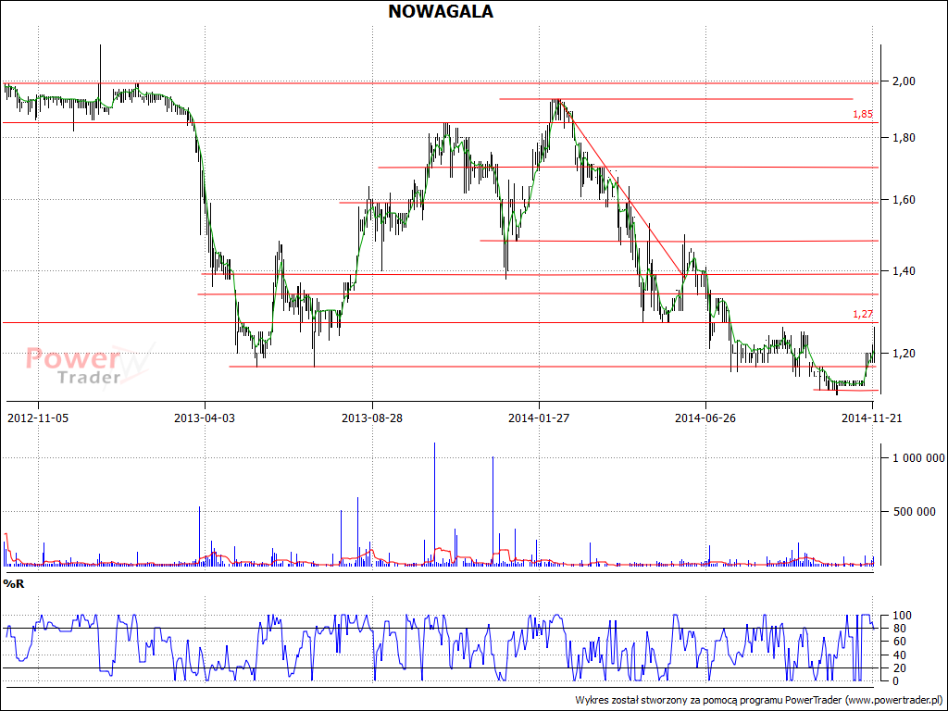Click the 1 000 000 volume axis label
The height and width of the screenshot is (711, 948).
point(919,458)
